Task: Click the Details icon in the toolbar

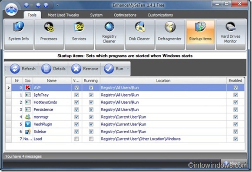Action: pyautogui.click(x=46, y=69)
